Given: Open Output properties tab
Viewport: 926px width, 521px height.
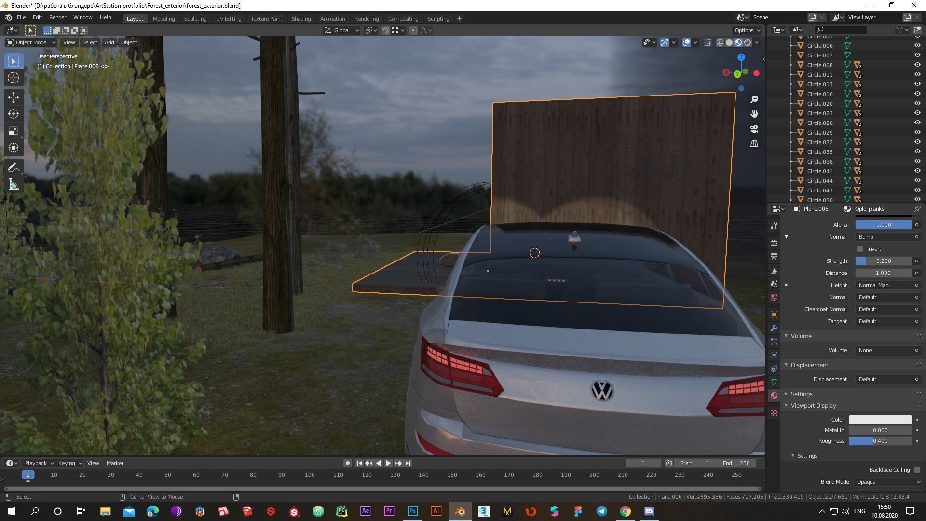Looking at the screenshot, I should click(774, 256).
